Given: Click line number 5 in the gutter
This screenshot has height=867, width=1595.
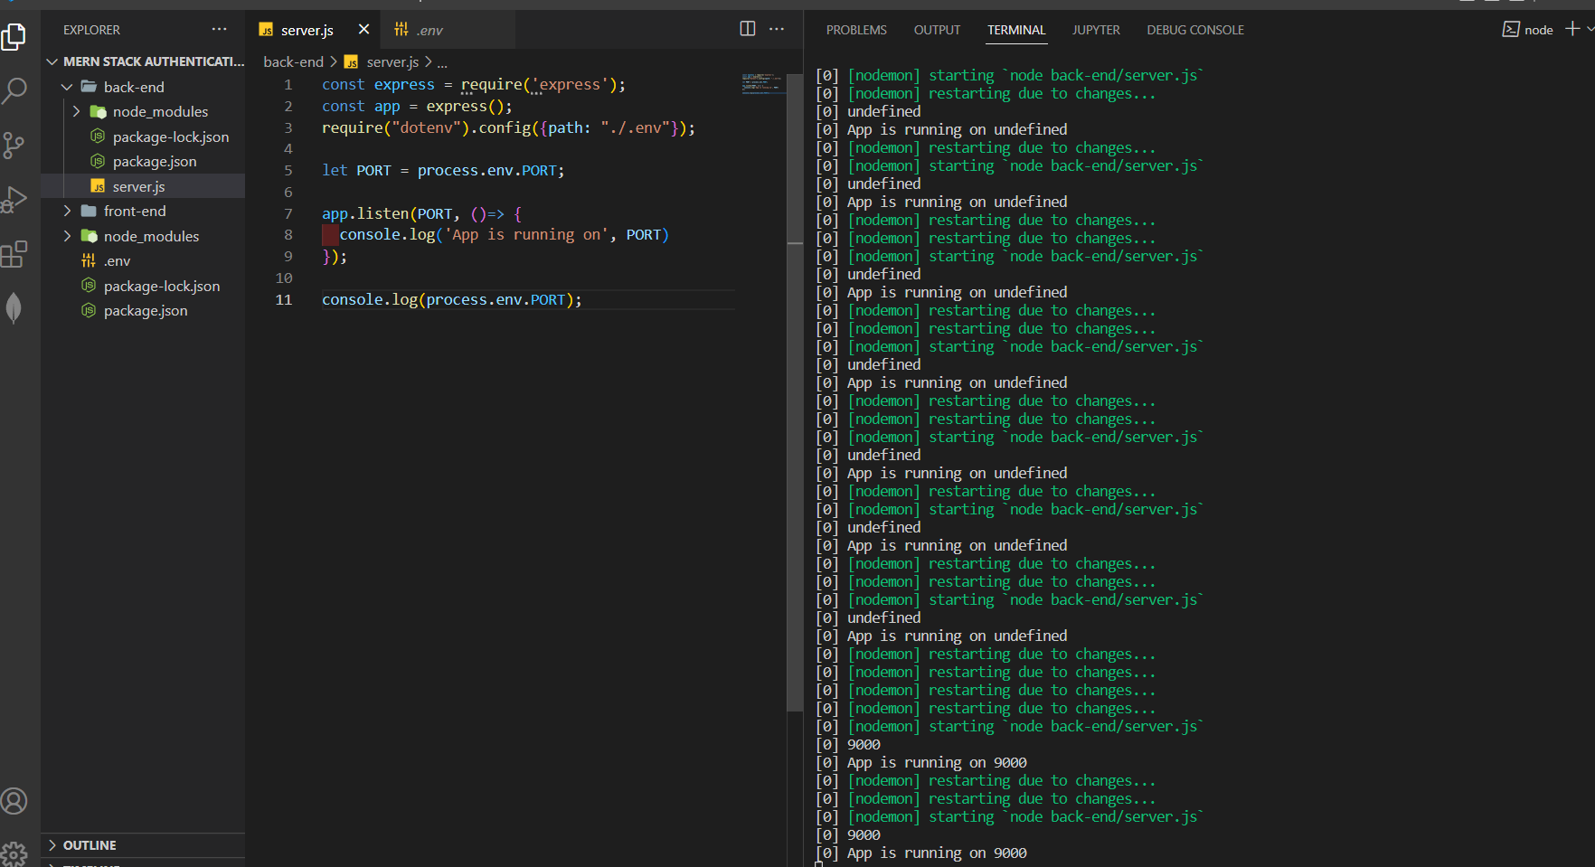Looking at the screenshot, I should tap(288, 171).
